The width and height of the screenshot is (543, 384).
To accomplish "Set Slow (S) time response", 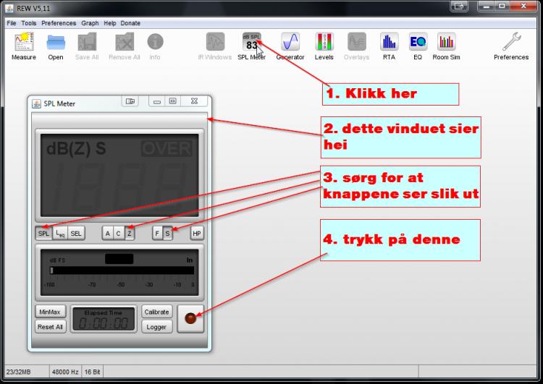I will point(168,234).
